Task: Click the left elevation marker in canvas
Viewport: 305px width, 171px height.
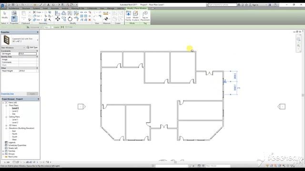Action: click(x=81, y=106)
